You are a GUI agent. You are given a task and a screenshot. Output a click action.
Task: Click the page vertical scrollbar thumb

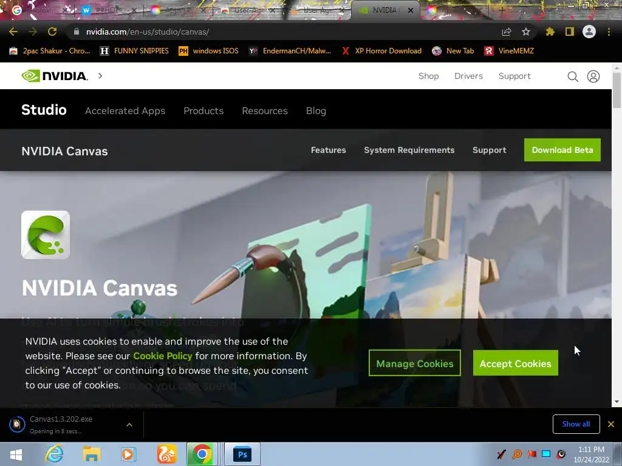[617, 90]
